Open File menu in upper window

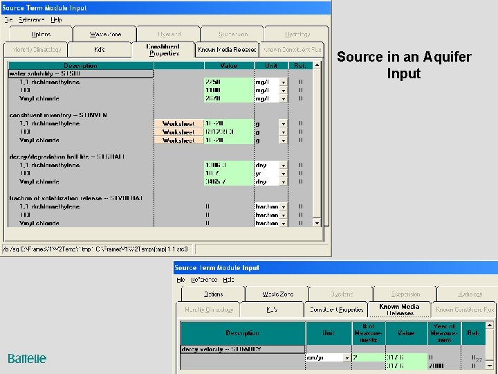[x=8, y=19]
